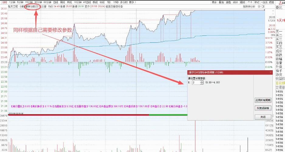The width and height of the screenshot is (285, 152).
Task: Click the 【竞价量比】 info text
Action: point(18,106)
